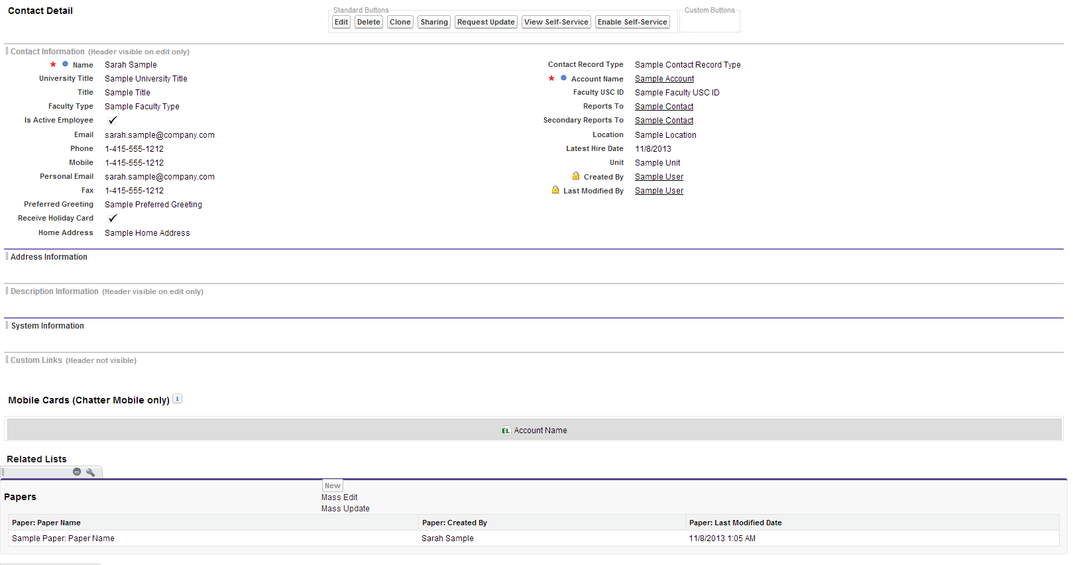Image resolution: width=1073 pixels, height=565 pixels.
Task: Click the lock icon next to Created By
Action: click(576, 176)
